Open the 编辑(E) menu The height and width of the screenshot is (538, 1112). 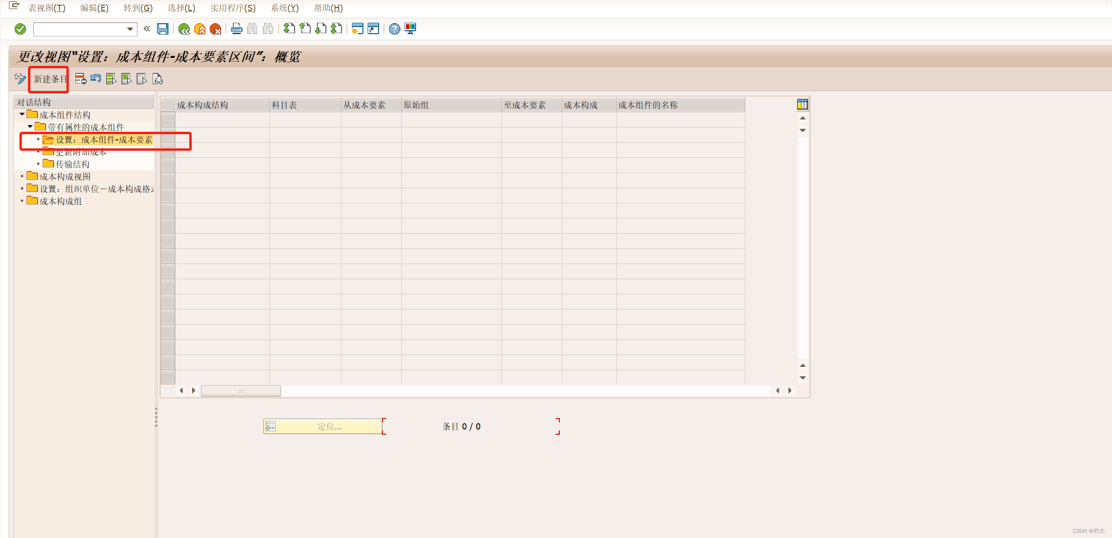click(94, 8)
